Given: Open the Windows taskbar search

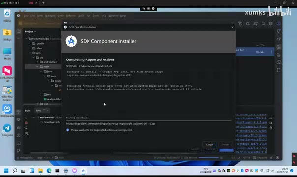Looking at the screenshot, I should click(15, 171).
